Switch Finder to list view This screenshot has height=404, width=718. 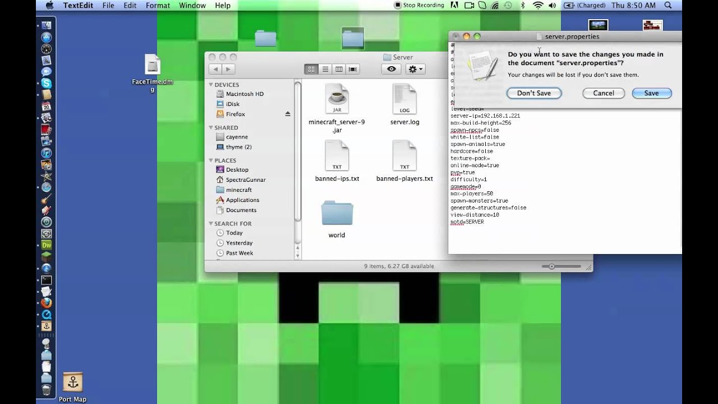pyautogui.click(x=325, y=69)
